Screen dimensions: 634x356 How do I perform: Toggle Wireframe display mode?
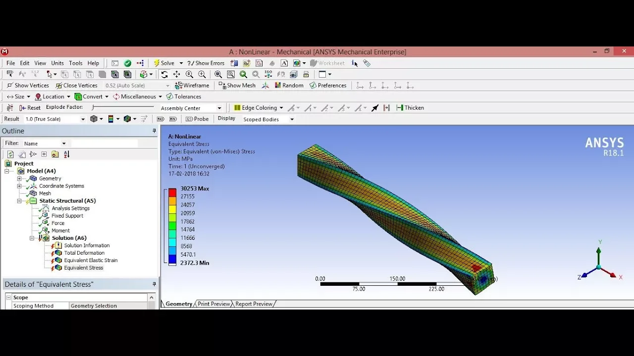point(192,86)
